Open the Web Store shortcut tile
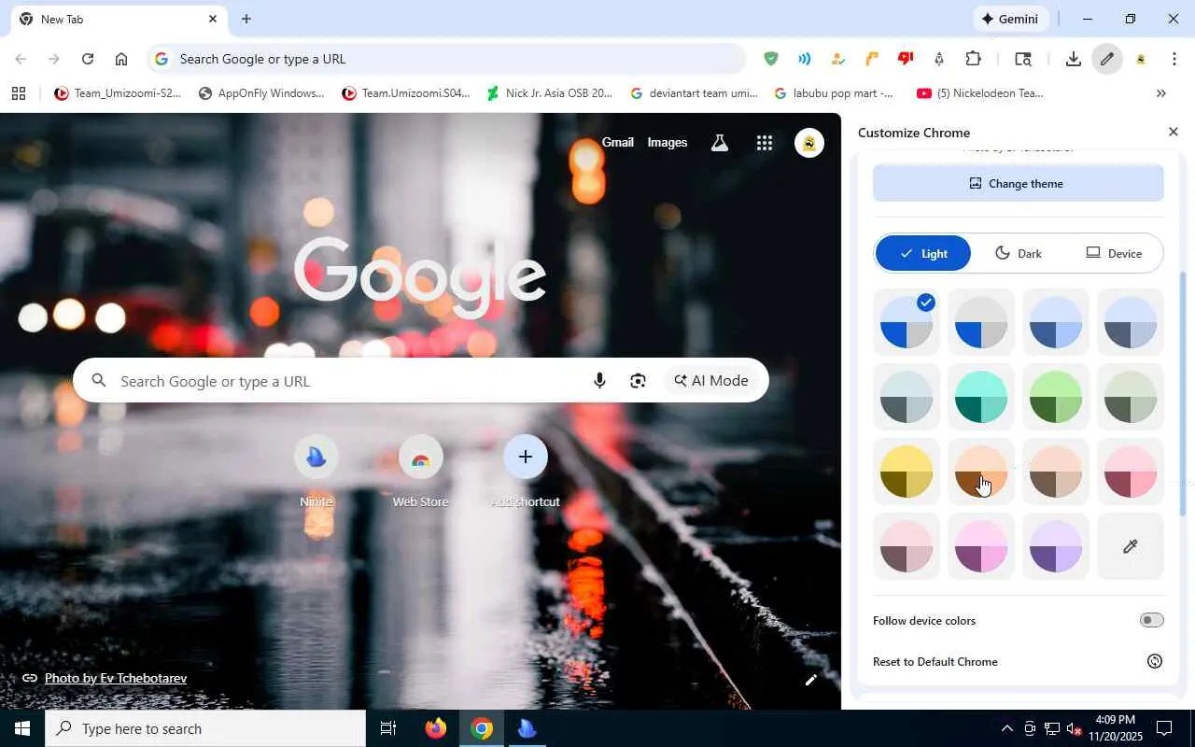This screenshot has height=747, width=1195. (x=421, y=472)
